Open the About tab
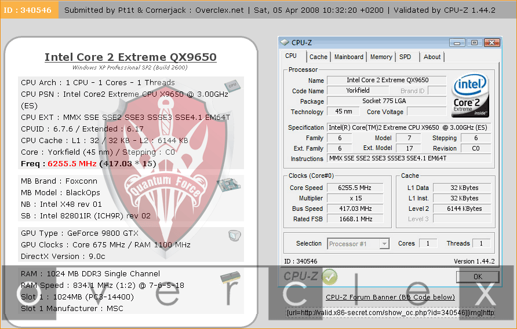The image size is (517, 329). tap(432, 57)
